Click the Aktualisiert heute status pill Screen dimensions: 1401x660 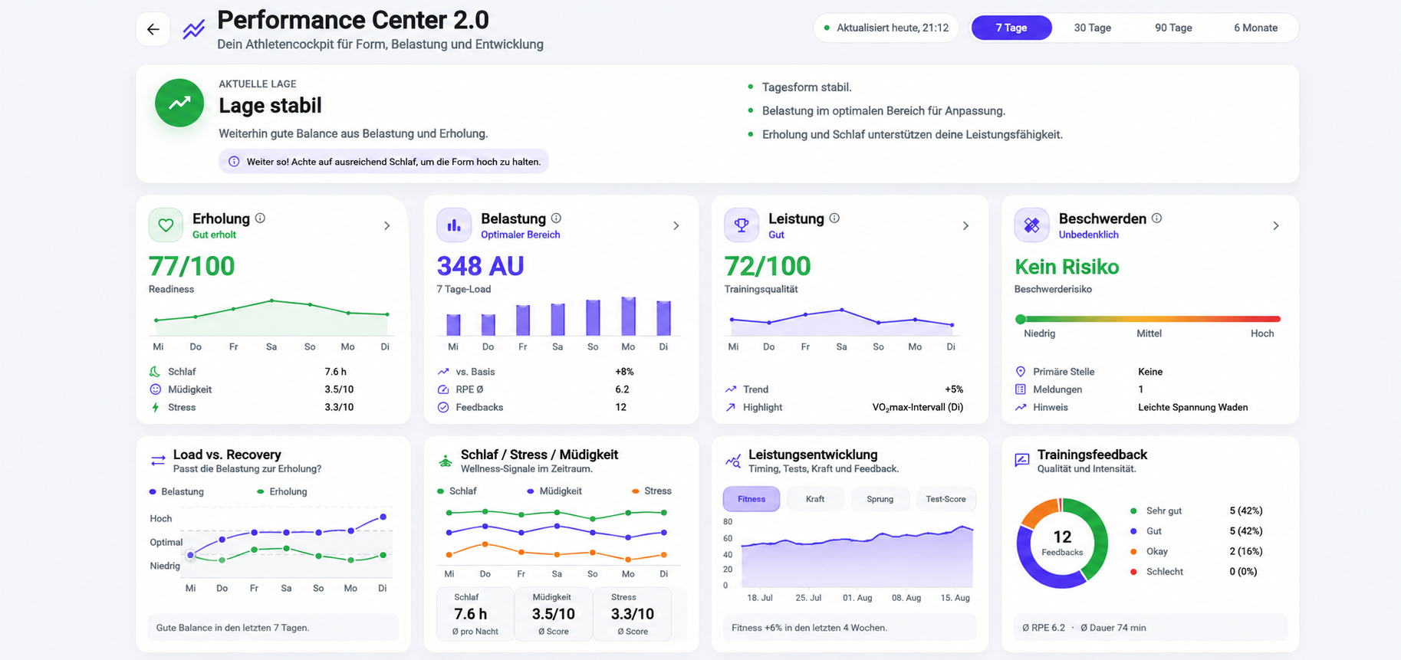(886, 28)
